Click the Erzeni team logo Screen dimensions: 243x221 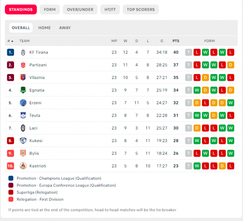coord(23,103)
